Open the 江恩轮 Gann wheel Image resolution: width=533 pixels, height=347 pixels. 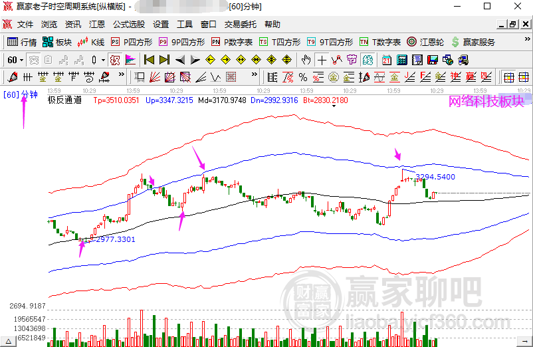tap(425, 42)
